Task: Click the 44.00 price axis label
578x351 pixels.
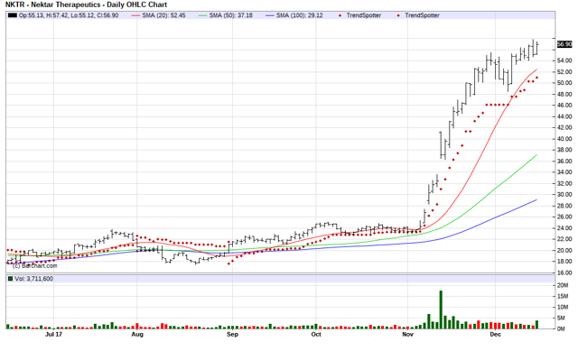Action: [x=564, y=116]
